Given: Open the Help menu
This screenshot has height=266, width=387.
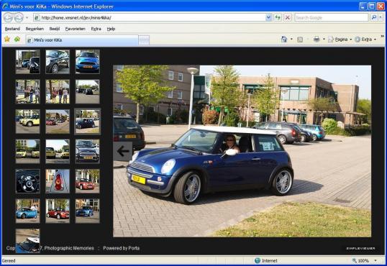Looking at the screenshot, I should click(111, 29).
